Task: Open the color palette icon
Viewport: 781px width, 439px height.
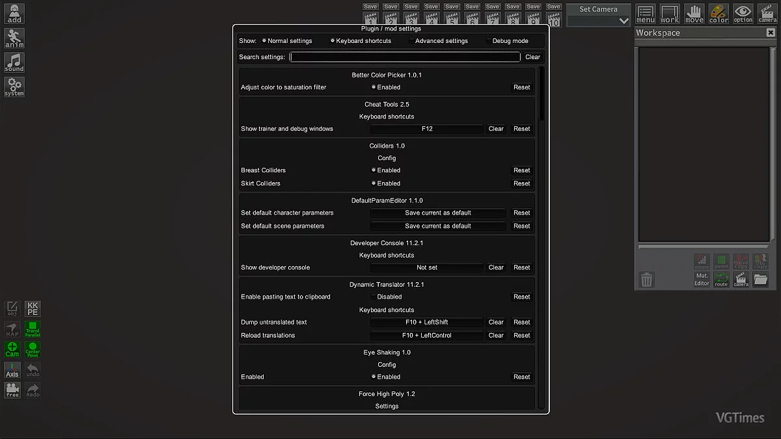Action: coord(719,14)
